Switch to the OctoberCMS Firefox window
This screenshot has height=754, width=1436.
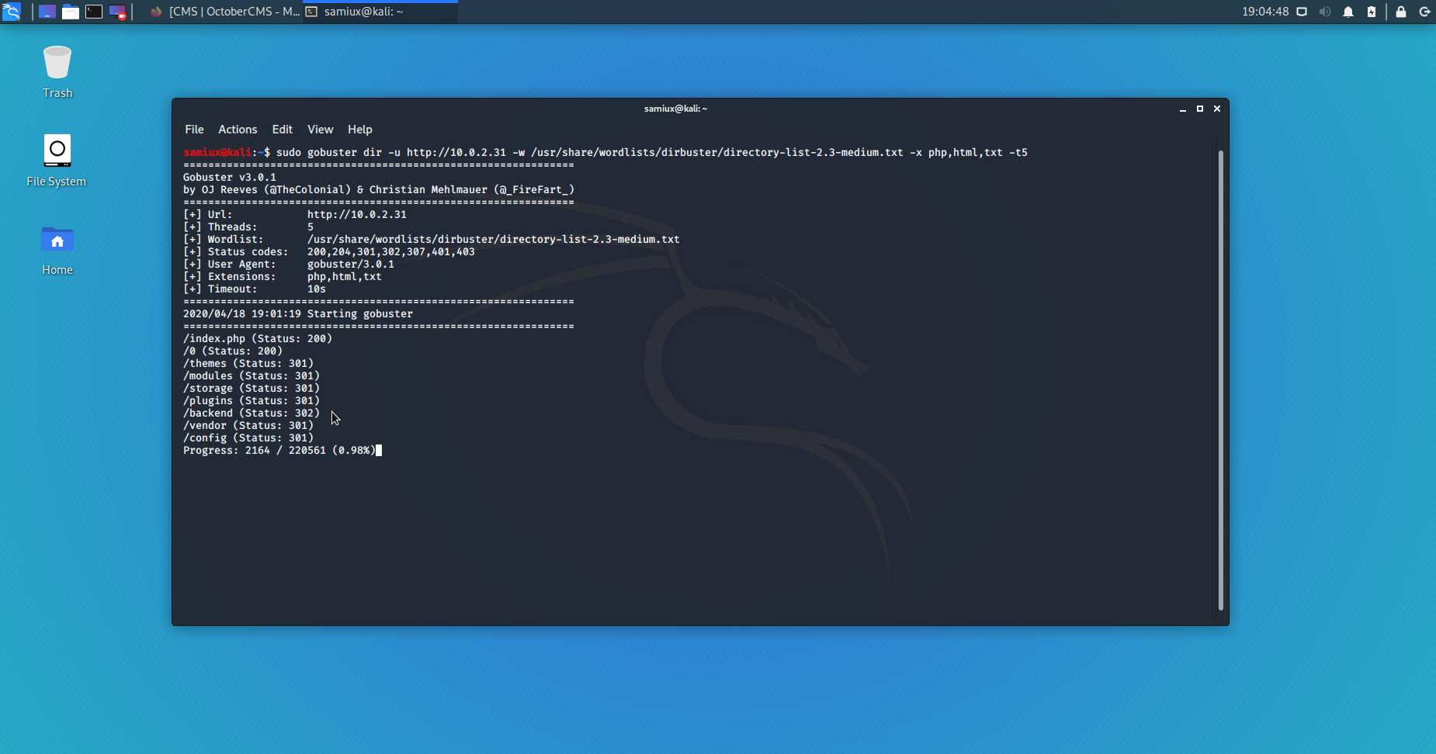coord(224,12)
